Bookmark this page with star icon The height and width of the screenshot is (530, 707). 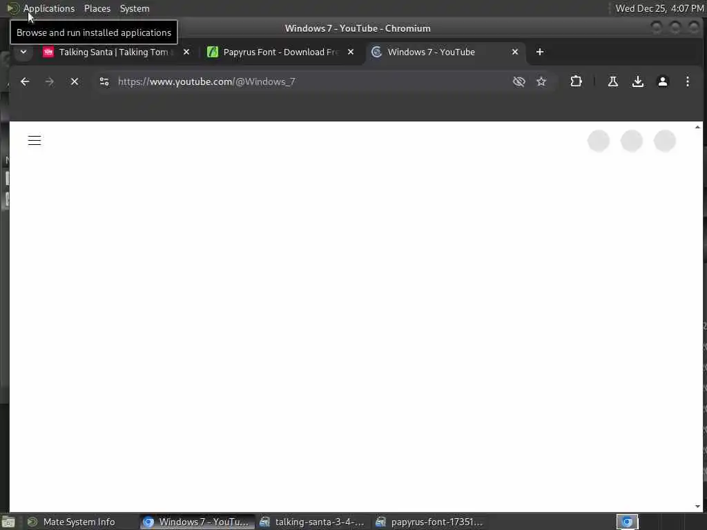pyautogui.click(x=541, y=81)
